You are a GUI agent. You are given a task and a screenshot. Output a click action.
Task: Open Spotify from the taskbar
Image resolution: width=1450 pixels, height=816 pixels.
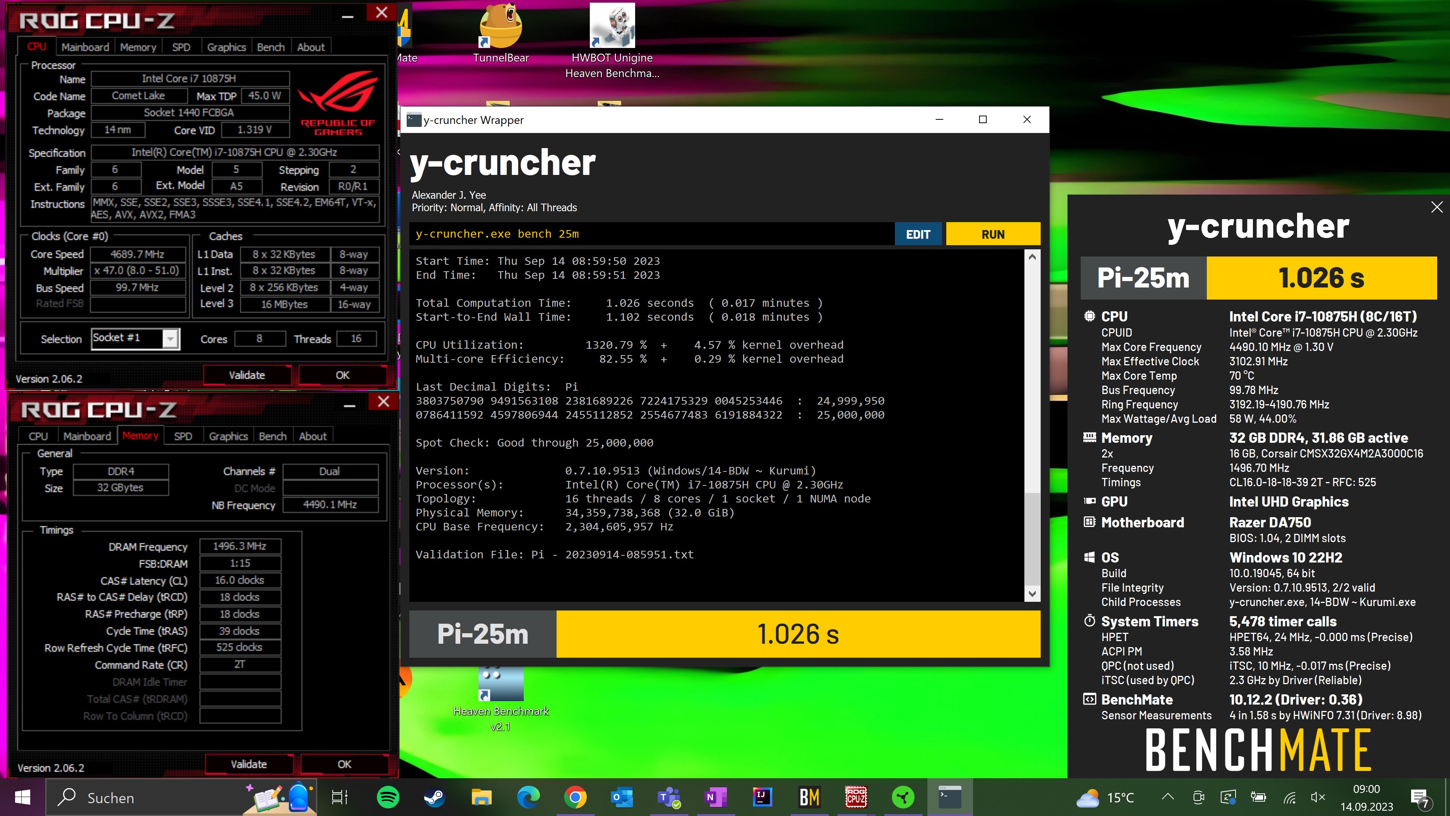[x=388, y=797]
